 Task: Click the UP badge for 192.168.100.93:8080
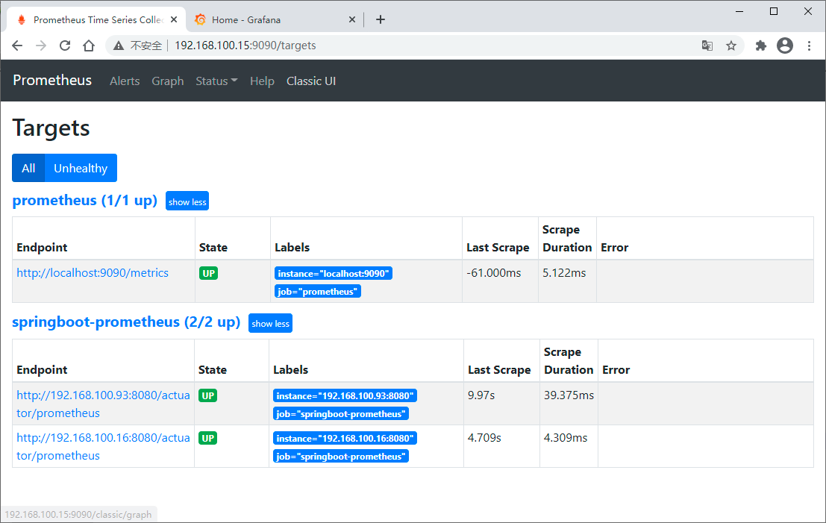[x=207, y=395]
